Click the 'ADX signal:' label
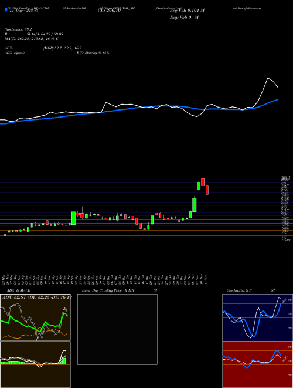Image resolution: width=293 pixels, height=388 pixels. [15, 53]
